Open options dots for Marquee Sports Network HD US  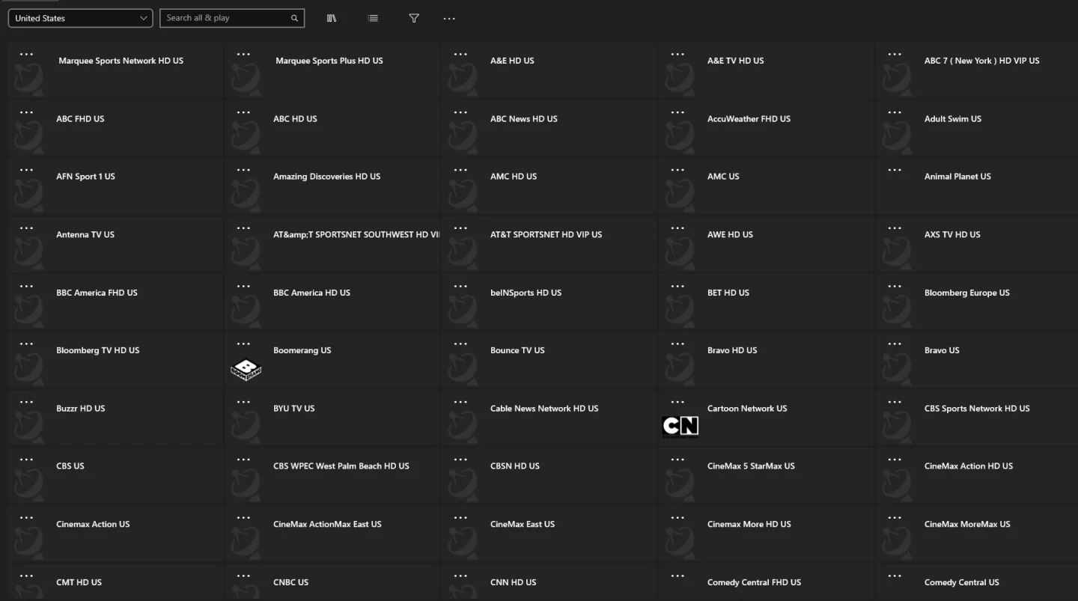(x=26, y=54)
